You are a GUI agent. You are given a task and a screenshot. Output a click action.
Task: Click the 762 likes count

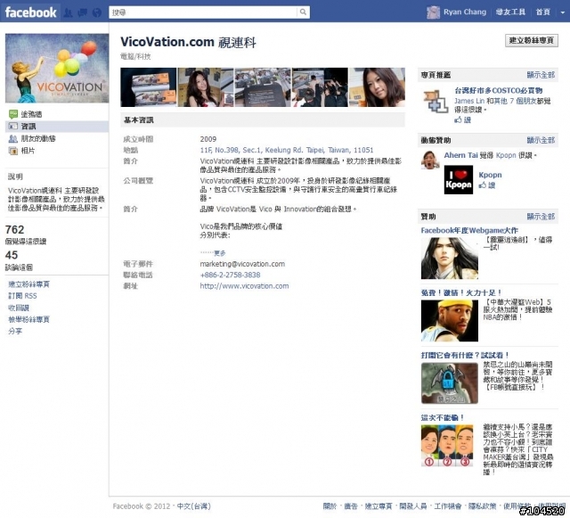[14, 230]
